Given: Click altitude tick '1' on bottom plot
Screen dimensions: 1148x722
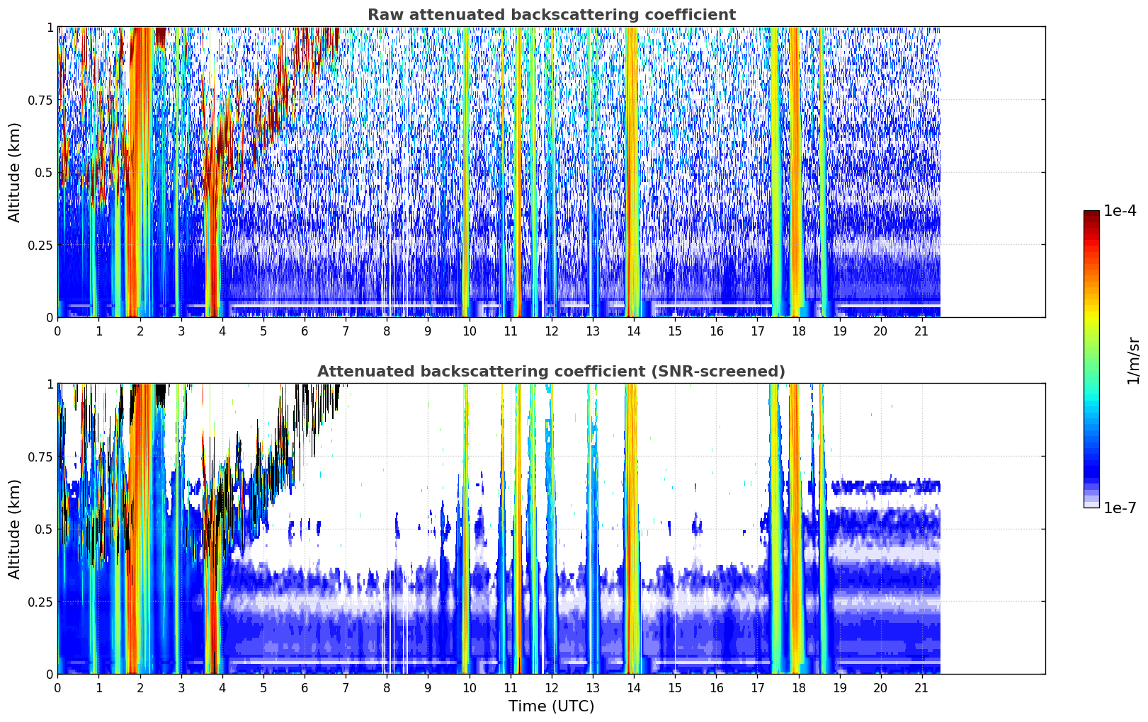Looking at the screenshot, I should pos(50,384).
